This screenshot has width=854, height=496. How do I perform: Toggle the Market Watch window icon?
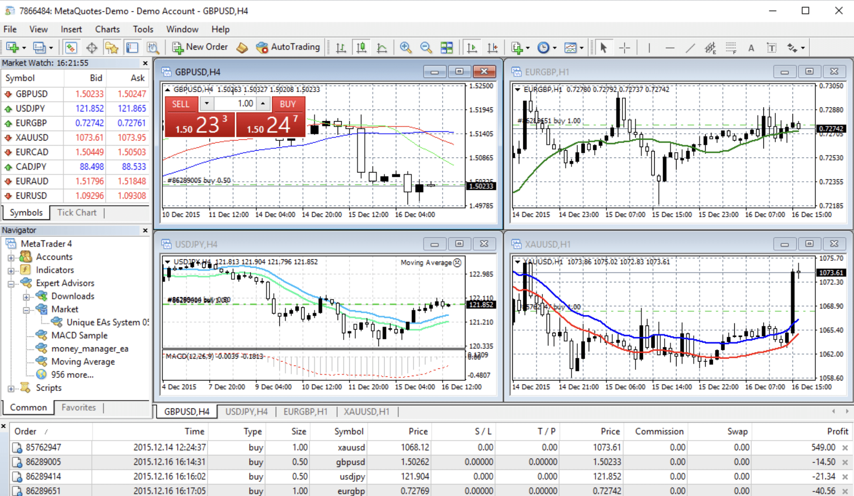pos(71,48)
